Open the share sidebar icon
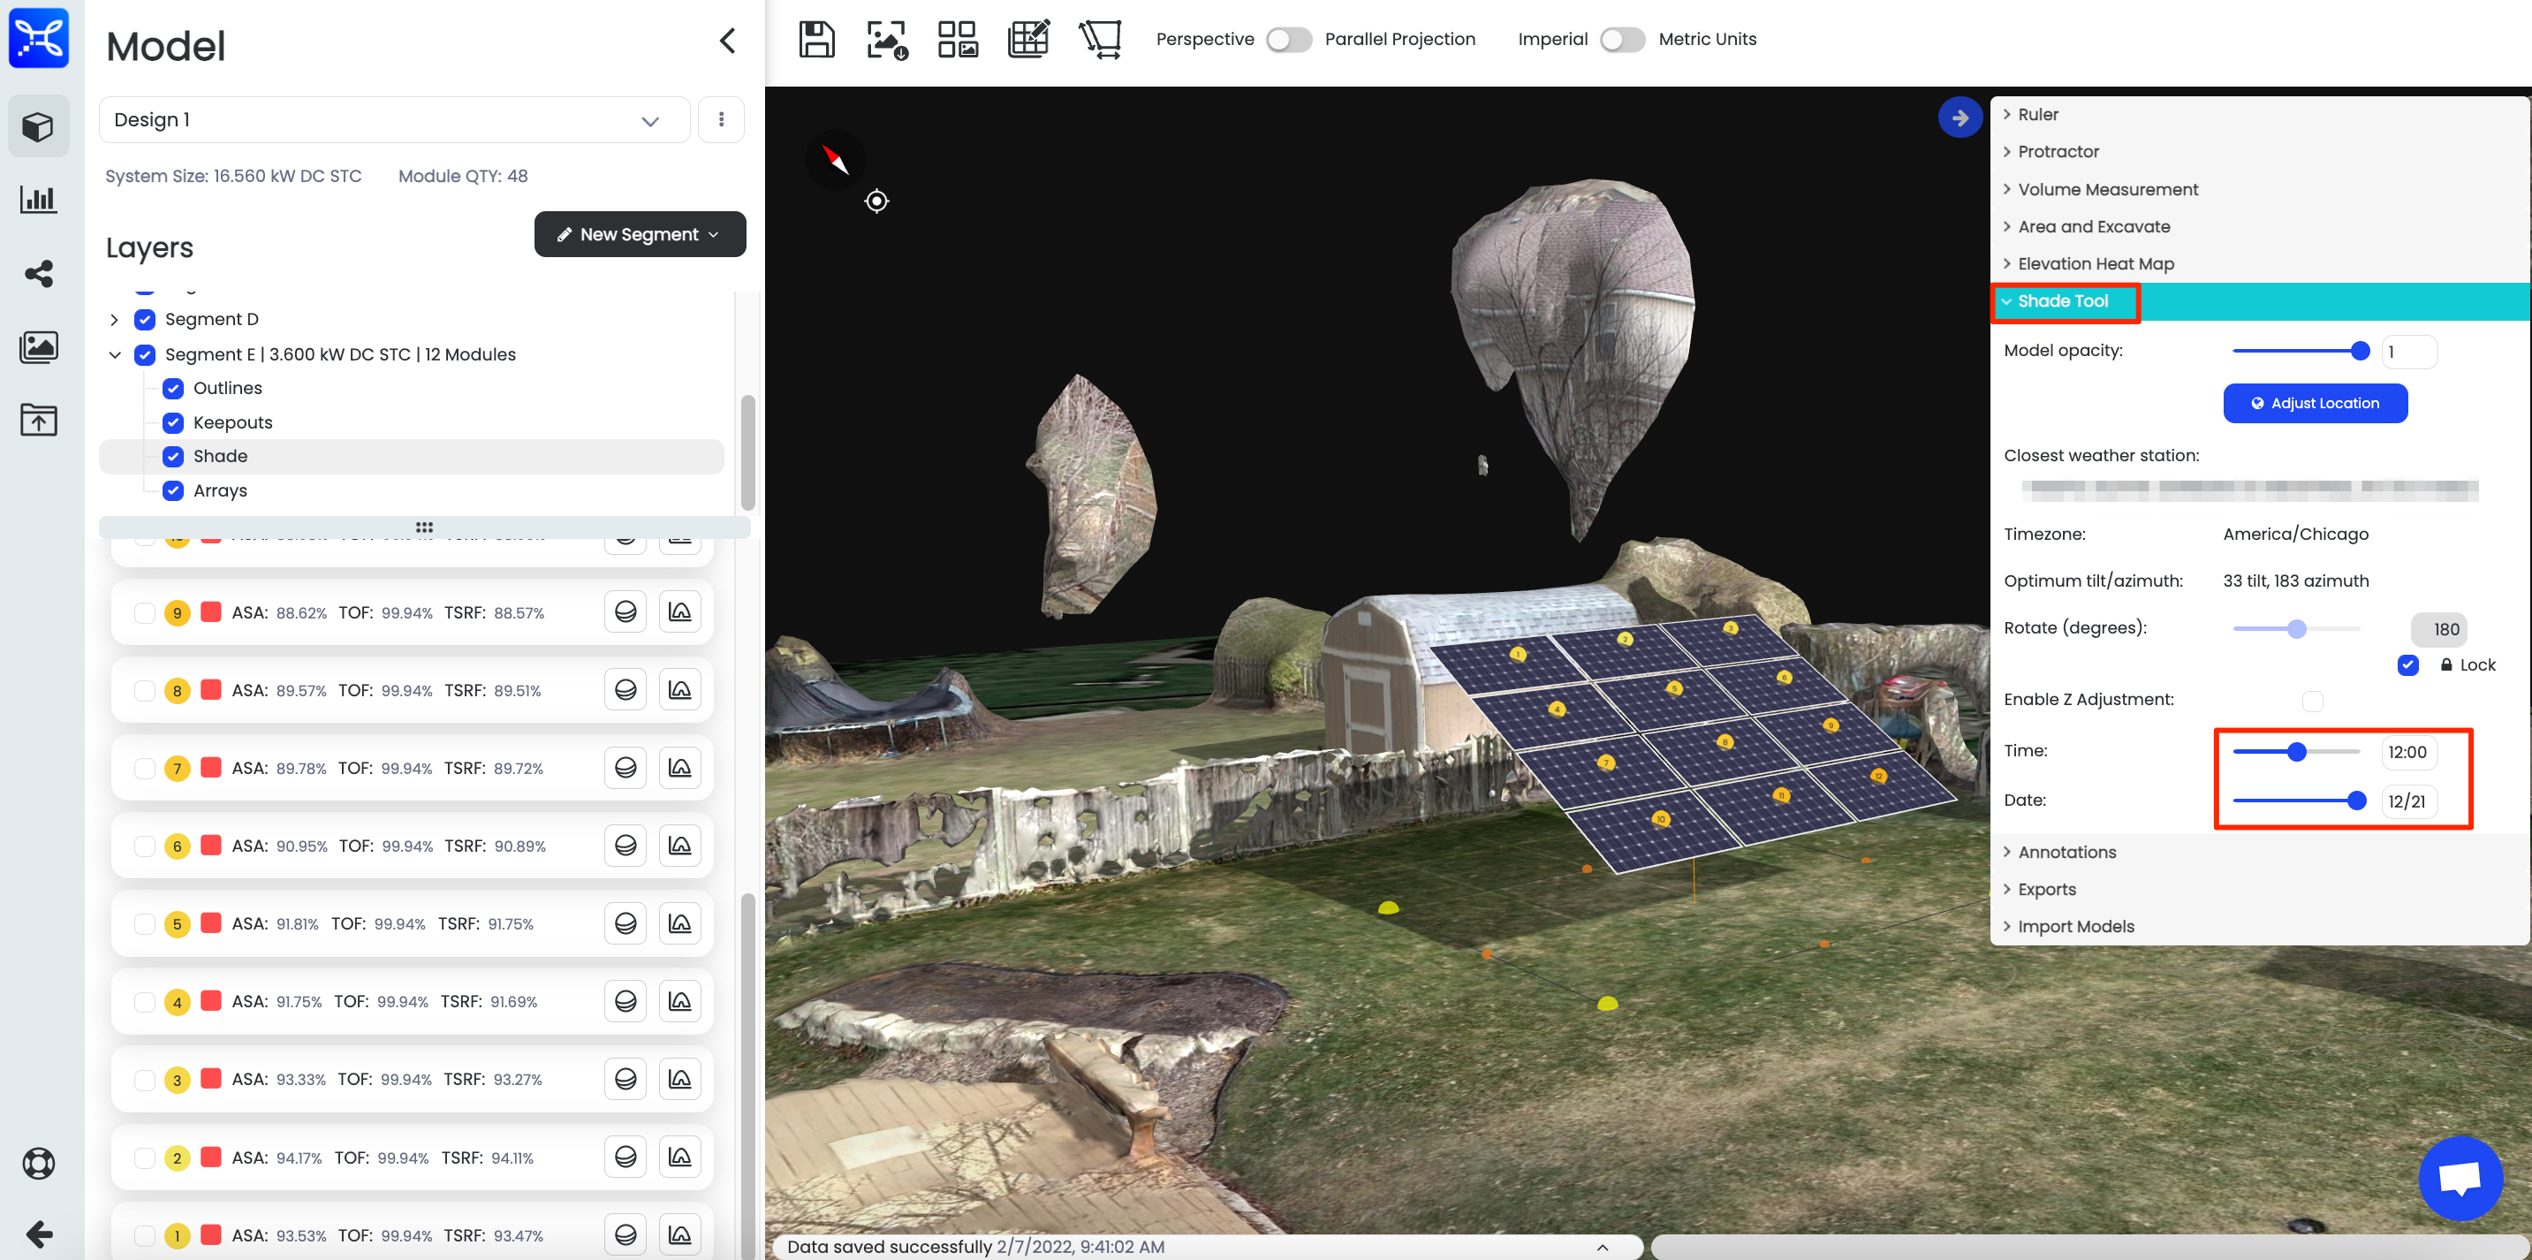This screenshot has height=1260, width=2532. 38,273
